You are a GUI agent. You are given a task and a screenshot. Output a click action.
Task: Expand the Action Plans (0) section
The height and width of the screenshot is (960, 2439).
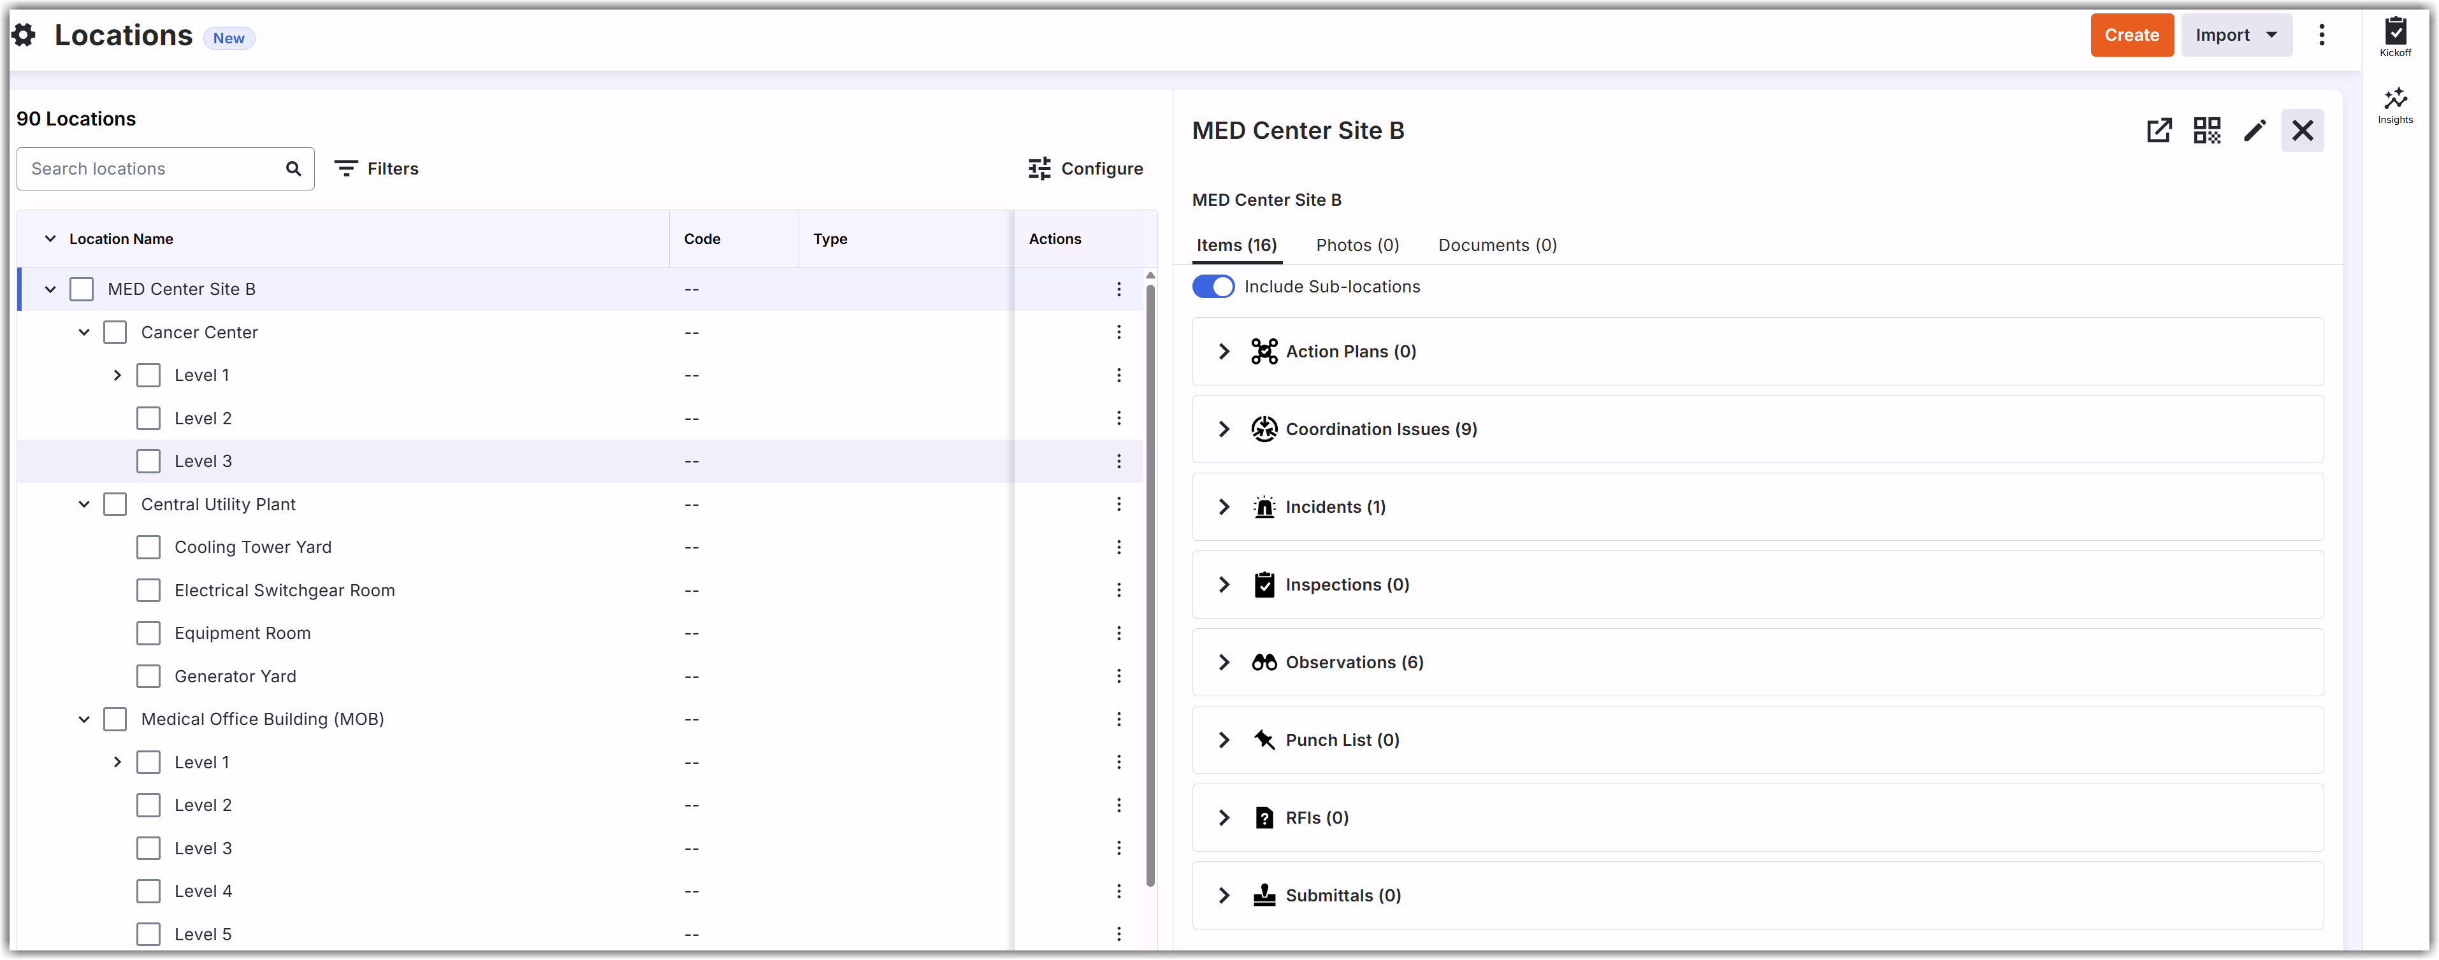tap(1223, 351)
